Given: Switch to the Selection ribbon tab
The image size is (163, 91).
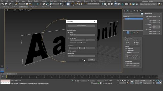Looking at the screenshot, I should click(x=24, y=7).
